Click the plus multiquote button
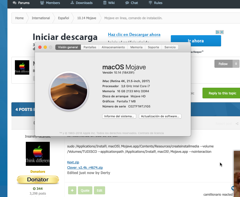 (72, 190)
